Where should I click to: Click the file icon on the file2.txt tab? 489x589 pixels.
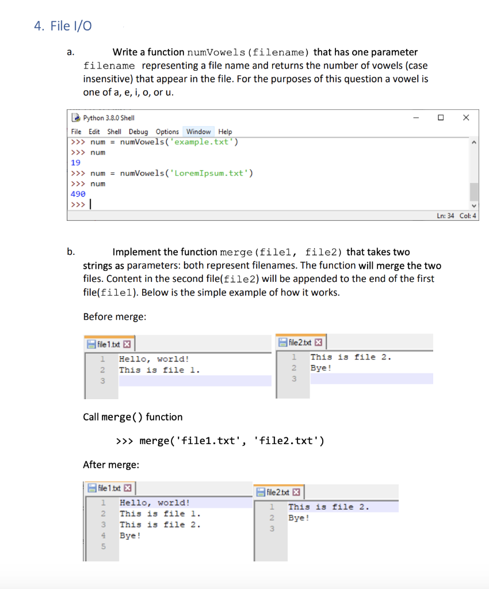[282, 341]
